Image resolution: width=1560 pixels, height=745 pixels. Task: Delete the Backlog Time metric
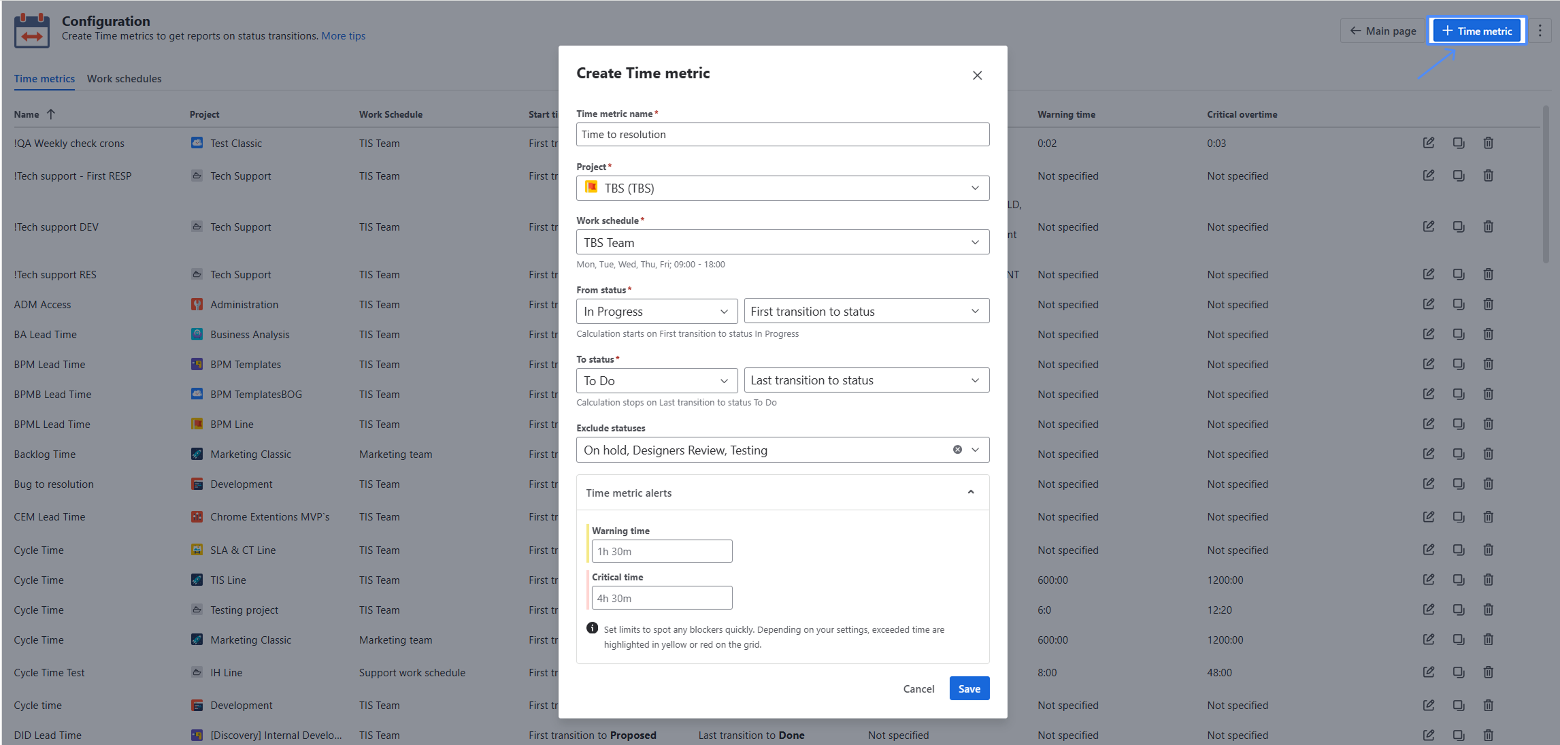(x=1488, y=454)
